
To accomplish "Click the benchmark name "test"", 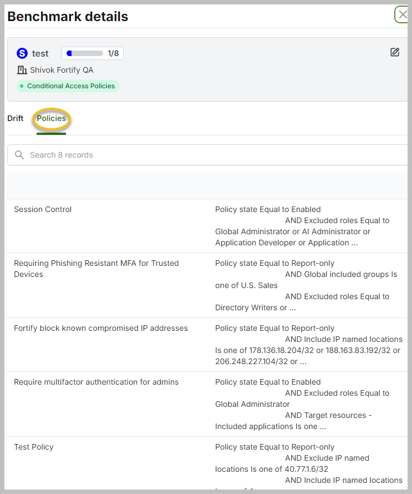I will pyautogui.click(x=40, y=53).
